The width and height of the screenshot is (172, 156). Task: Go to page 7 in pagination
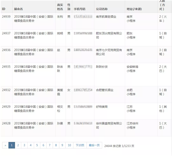[x=50, y=145]
